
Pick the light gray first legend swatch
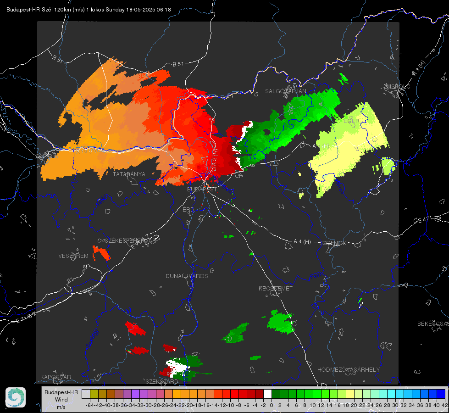(x=86, y=394)
